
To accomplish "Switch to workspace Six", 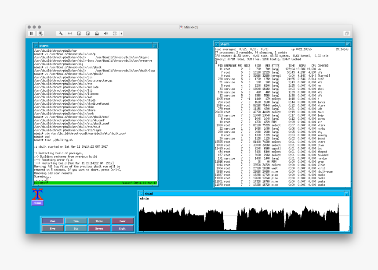I will coord(76,228).
